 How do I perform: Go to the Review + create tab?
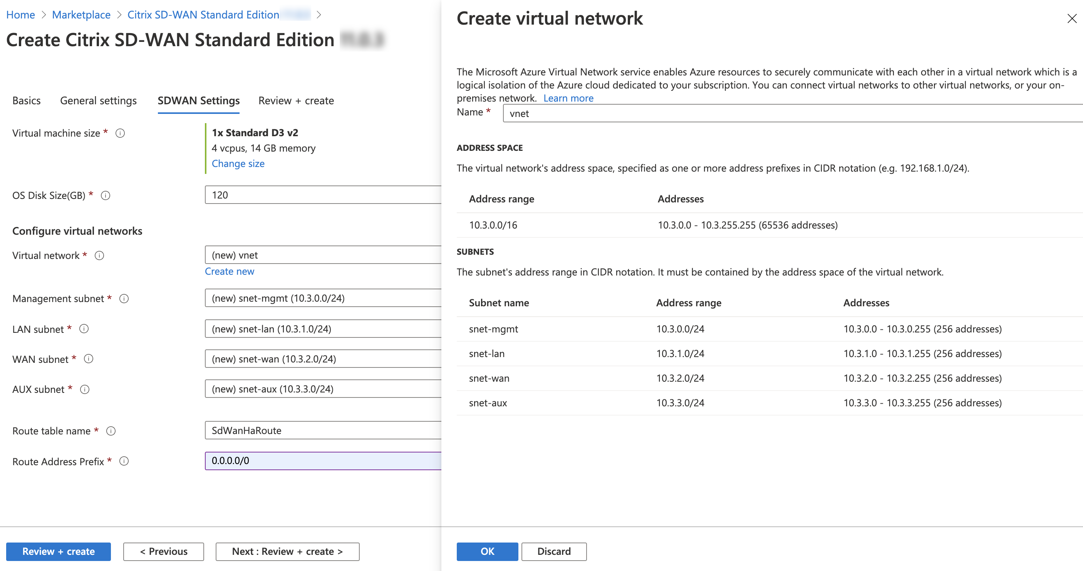296,101
